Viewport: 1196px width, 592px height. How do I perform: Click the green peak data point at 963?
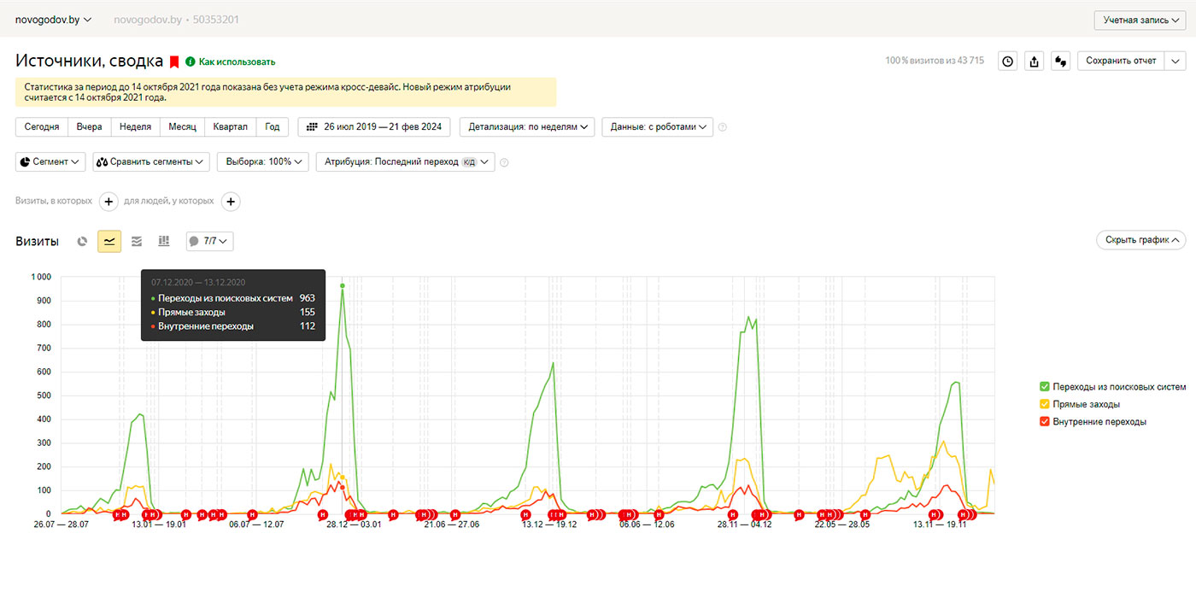[x=342, y=285]
